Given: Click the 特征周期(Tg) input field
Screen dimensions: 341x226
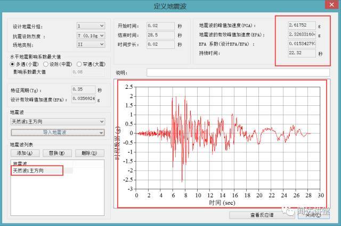Looking at the screenshot, I should point(84,89).
